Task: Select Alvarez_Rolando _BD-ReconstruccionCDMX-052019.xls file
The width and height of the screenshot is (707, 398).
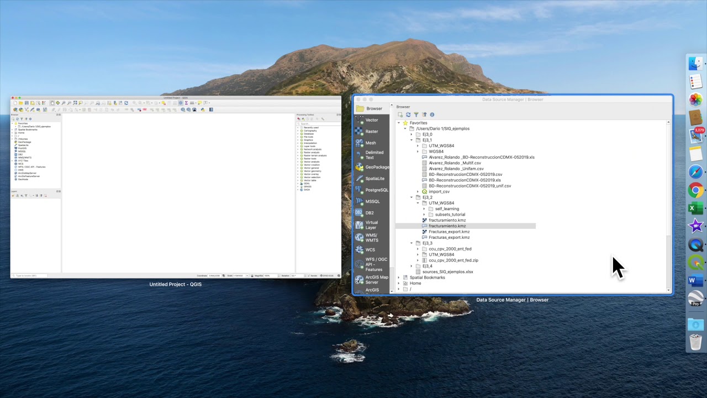Action: [481, 157]
